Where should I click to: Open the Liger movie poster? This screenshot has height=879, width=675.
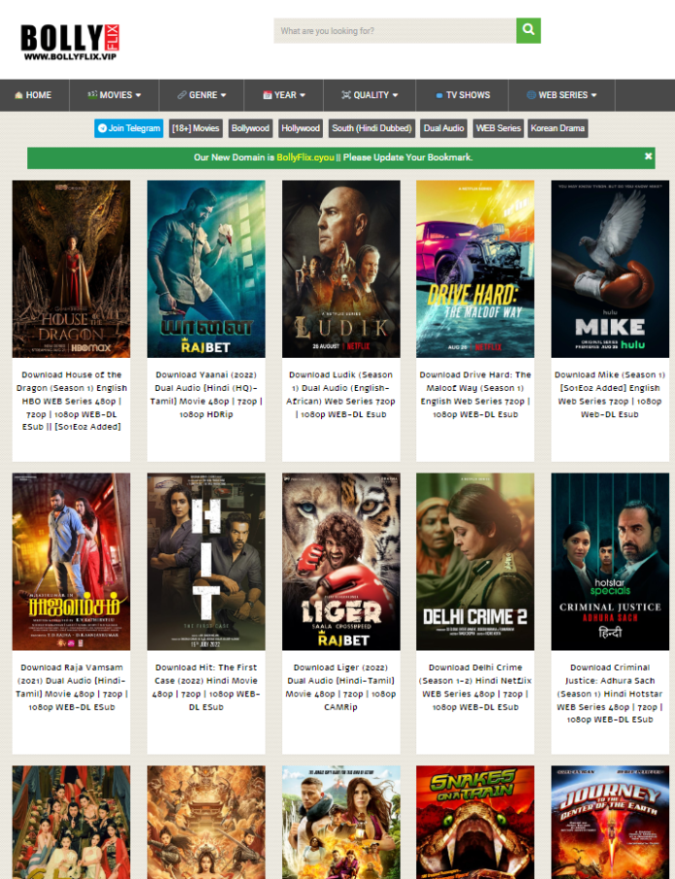coord(341,562)
